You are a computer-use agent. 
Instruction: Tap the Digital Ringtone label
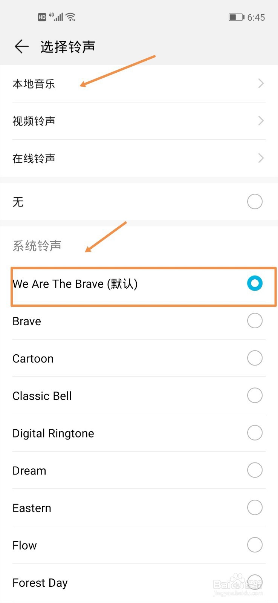pos(53,433)
